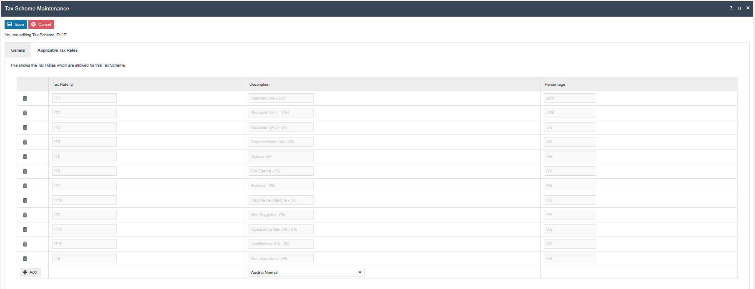Save the tax scheme changes

coord(16,25)
